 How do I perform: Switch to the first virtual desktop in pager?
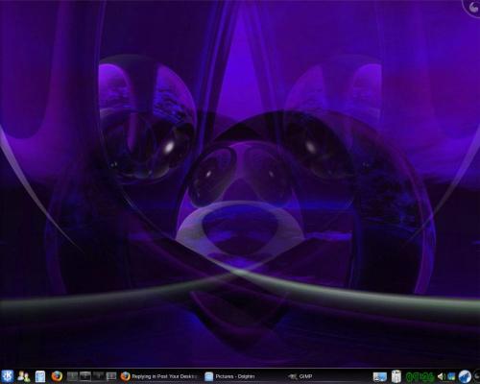point(72,376)
